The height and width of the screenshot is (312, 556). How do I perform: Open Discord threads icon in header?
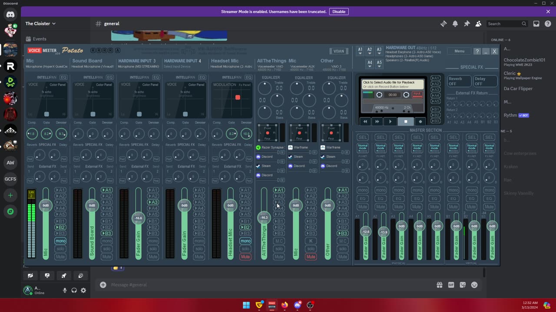click(x=443, y=24)
